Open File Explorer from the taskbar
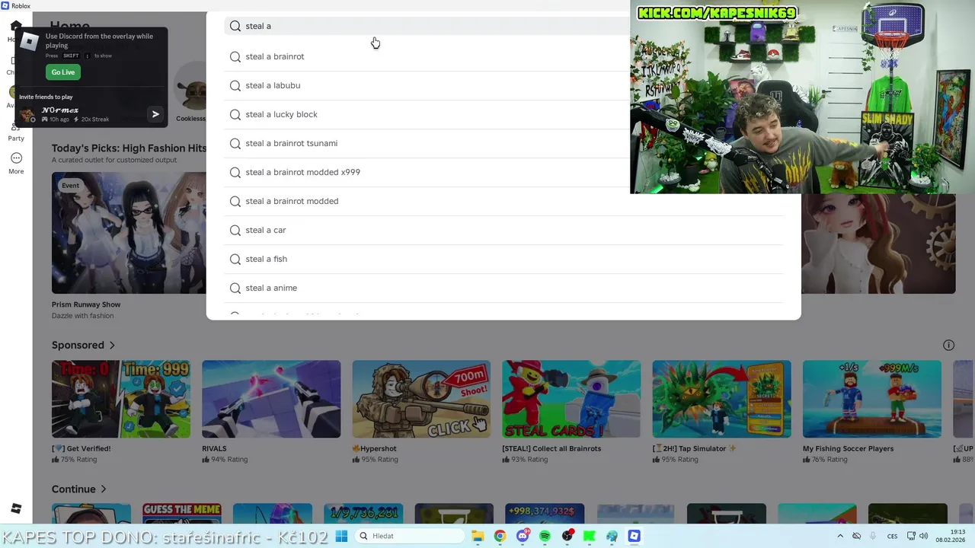 pyautogui.click(x=478, y=536)
